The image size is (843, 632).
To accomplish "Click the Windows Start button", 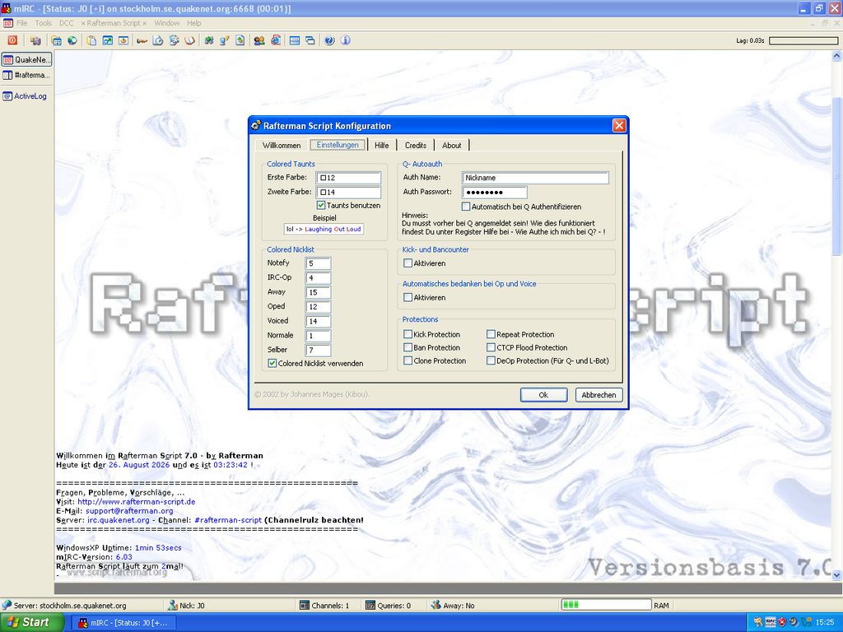I will 32,622.
